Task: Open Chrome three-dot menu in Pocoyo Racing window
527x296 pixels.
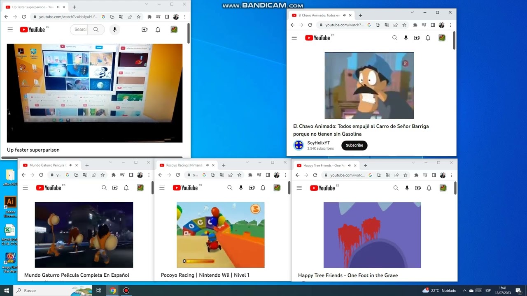Action: click(x=286, y=175)
